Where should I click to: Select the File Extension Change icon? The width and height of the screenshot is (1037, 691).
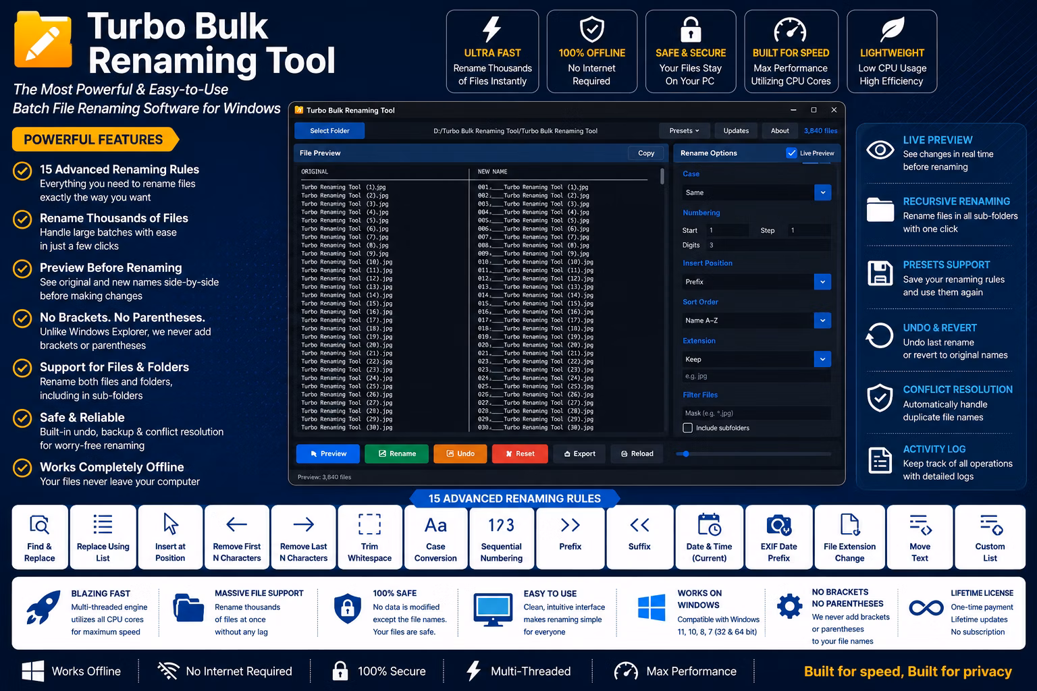click(849, 524)
